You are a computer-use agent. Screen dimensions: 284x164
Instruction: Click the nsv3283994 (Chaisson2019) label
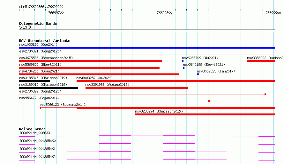[159, 111]
